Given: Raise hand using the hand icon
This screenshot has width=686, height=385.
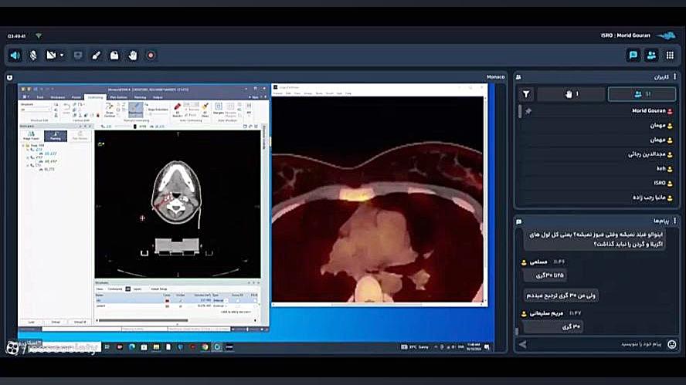Looking at the screenshot, I should pos(133,56).
